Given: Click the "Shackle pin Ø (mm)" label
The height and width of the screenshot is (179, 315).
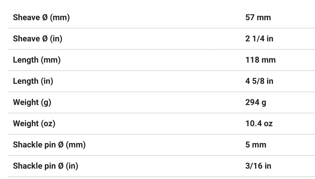Looking at the screenshot, I should pyautogui.click(x=49, y=145).
